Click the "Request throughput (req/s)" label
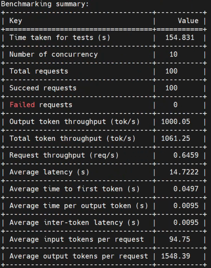The image size is (211, 268). pyautogui.click(x=64, y=155)
